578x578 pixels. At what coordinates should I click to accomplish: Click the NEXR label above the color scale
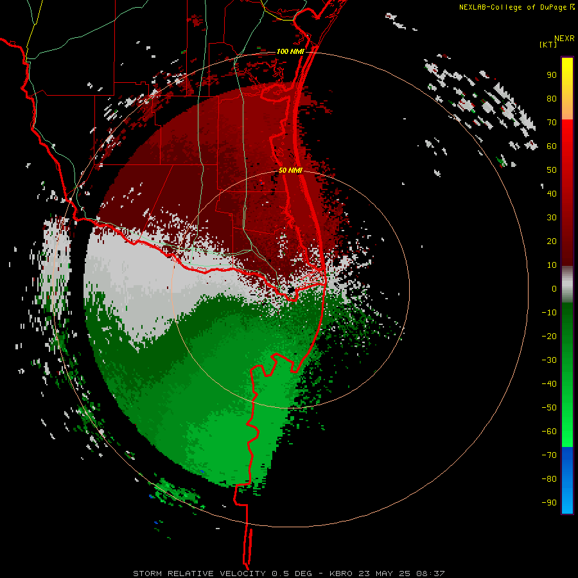point(564,39)
